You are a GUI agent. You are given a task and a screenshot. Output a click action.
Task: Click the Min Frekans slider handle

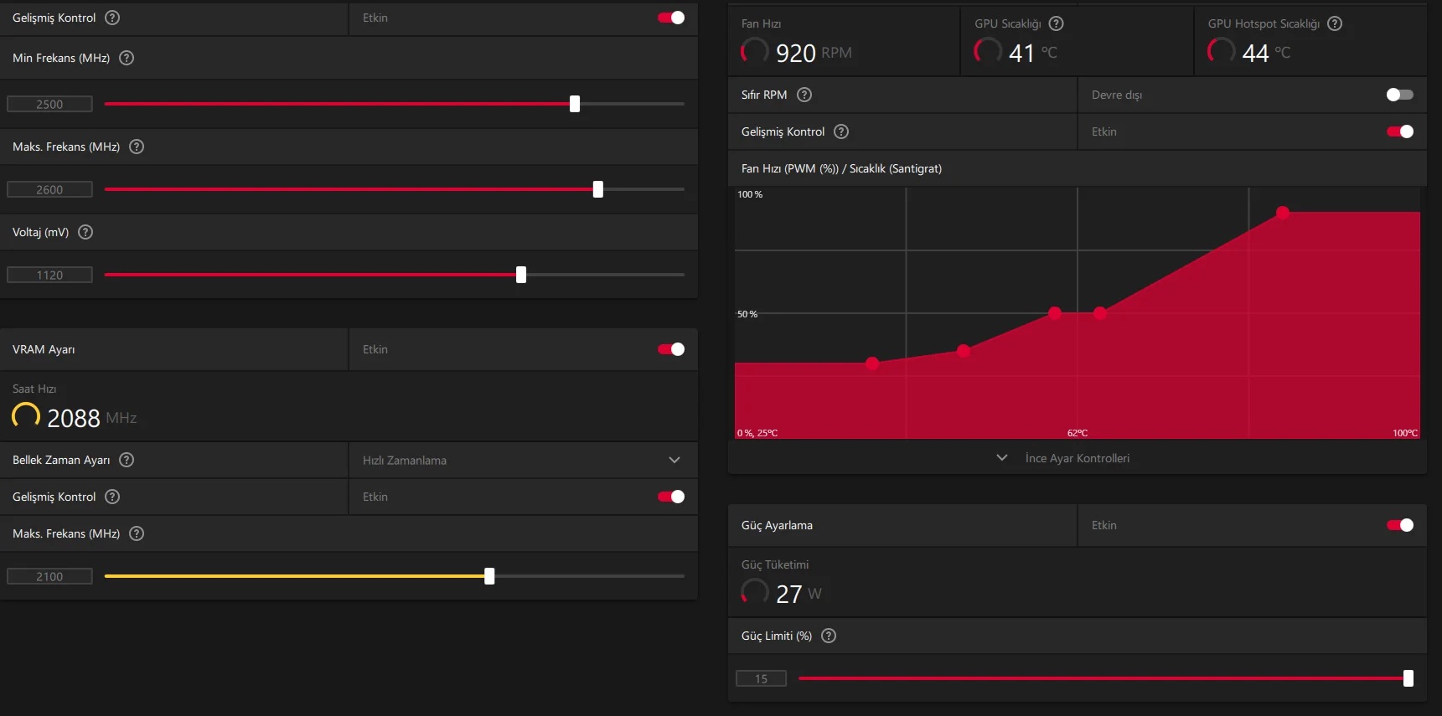click(x=575, y=104)
